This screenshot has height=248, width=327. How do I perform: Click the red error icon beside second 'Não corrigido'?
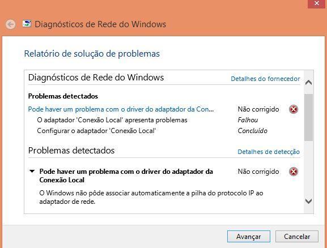point(294,172)
